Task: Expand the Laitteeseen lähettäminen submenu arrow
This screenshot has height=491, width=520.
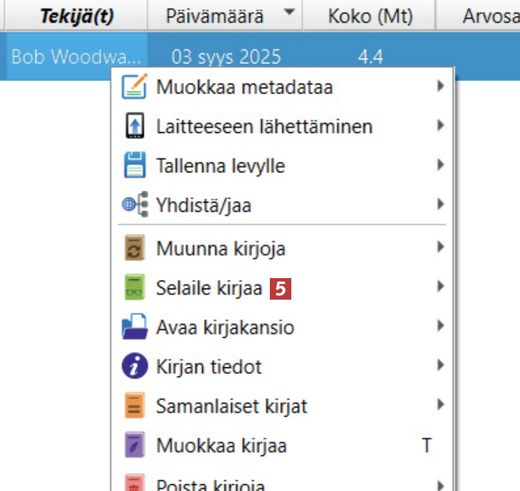Action: 441,125
